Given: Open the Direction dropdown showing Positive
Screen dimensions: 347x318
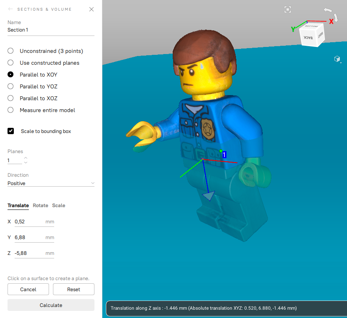Looking at the screenshot, I should 51,183.
